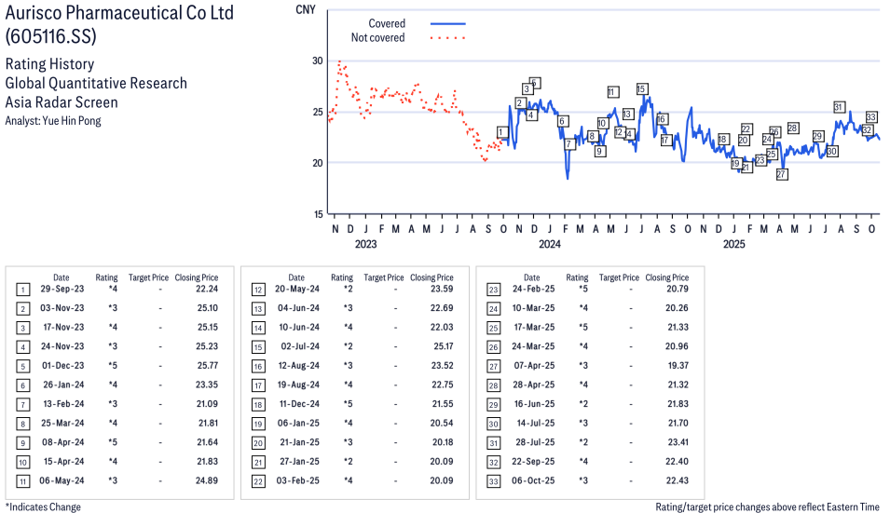Select the row number 23 box in table
890x513 pixels.
493,290
